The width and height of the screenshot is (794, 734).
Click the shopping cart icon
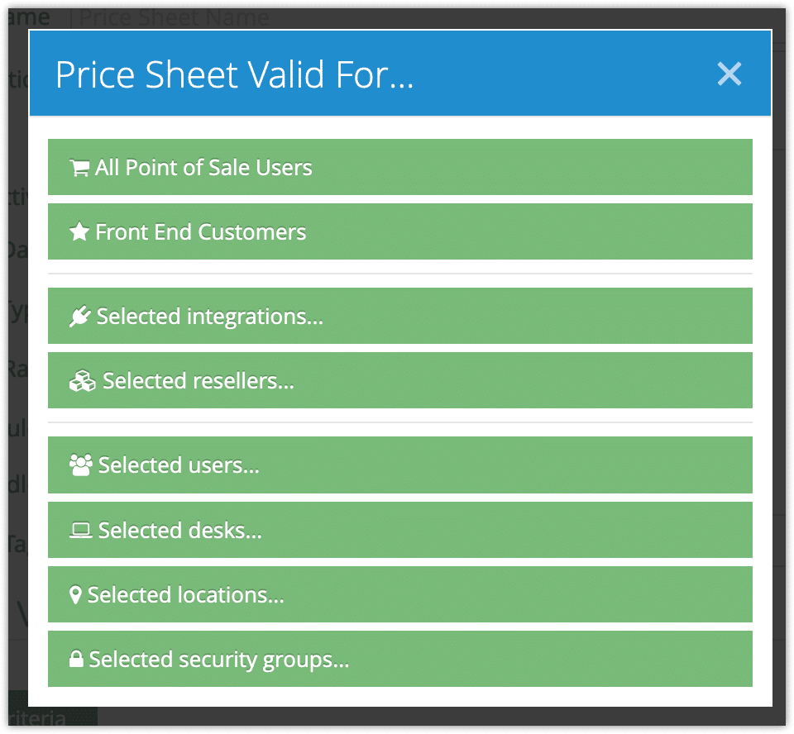[x=79, y=168]
